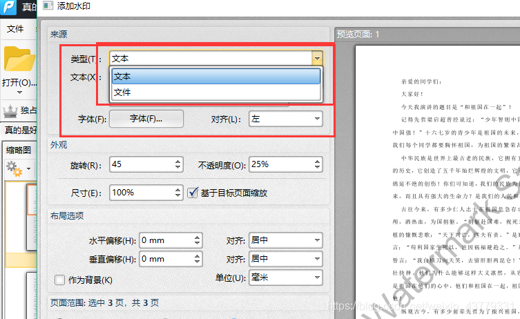The width and height of the screenshot is (520, 319).
Task: Open the 对齐(L) text alignment dropdown
Action: [x=285, y=119]
